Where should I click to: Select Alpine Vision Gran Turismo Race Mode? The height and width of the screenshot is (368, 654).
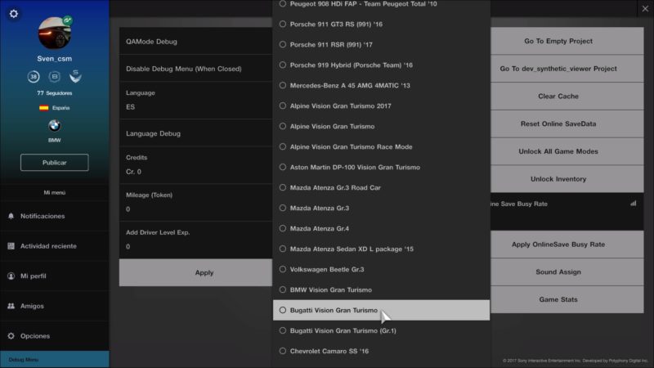[x=381, y=147]
